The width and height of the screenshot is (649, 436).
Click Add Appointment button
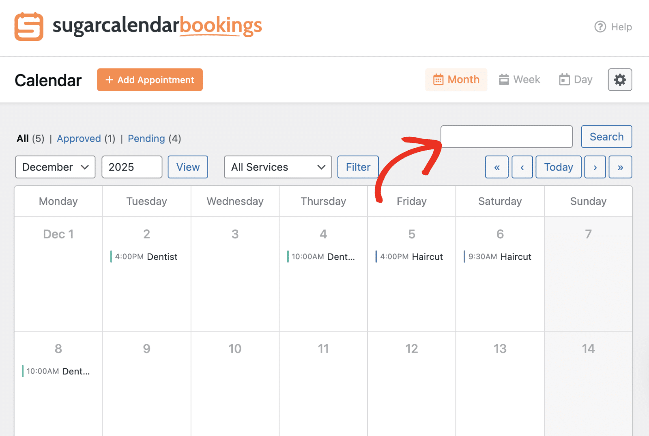[150, 80]
